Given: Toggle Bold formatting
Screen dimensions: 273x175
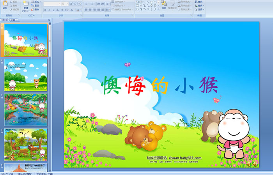Looking at the screenshot, I should (x=44, y=10).
